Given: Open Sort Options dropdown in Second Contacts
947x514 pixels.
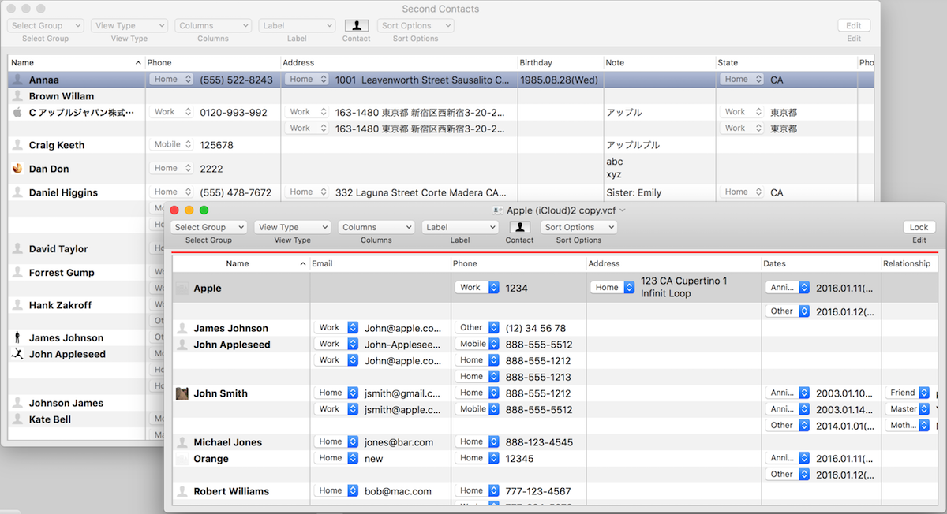Looking at the screenshot, I should pyautogui.click(x=415, y=26).
